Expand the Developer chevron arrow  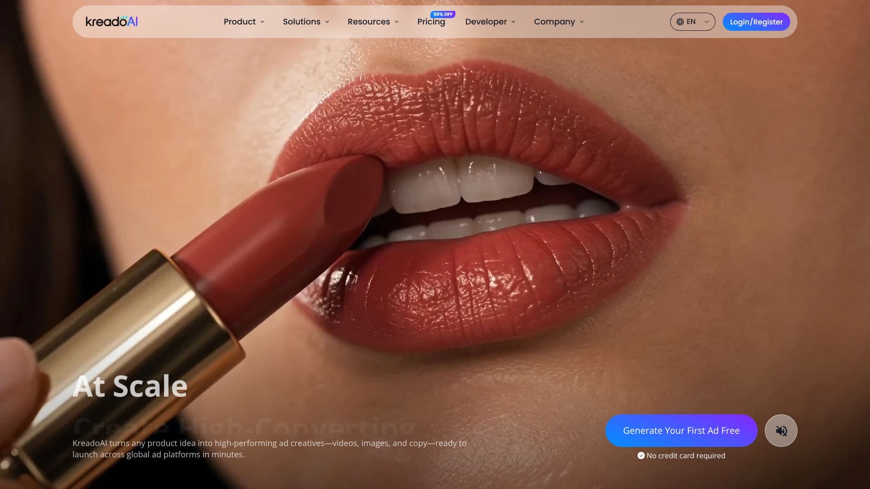pos(513,22)
